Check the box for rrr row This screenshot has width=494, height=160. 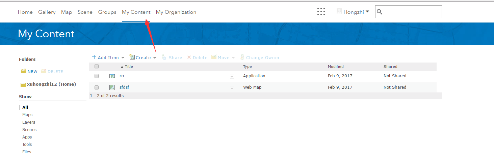pos(97,76)
